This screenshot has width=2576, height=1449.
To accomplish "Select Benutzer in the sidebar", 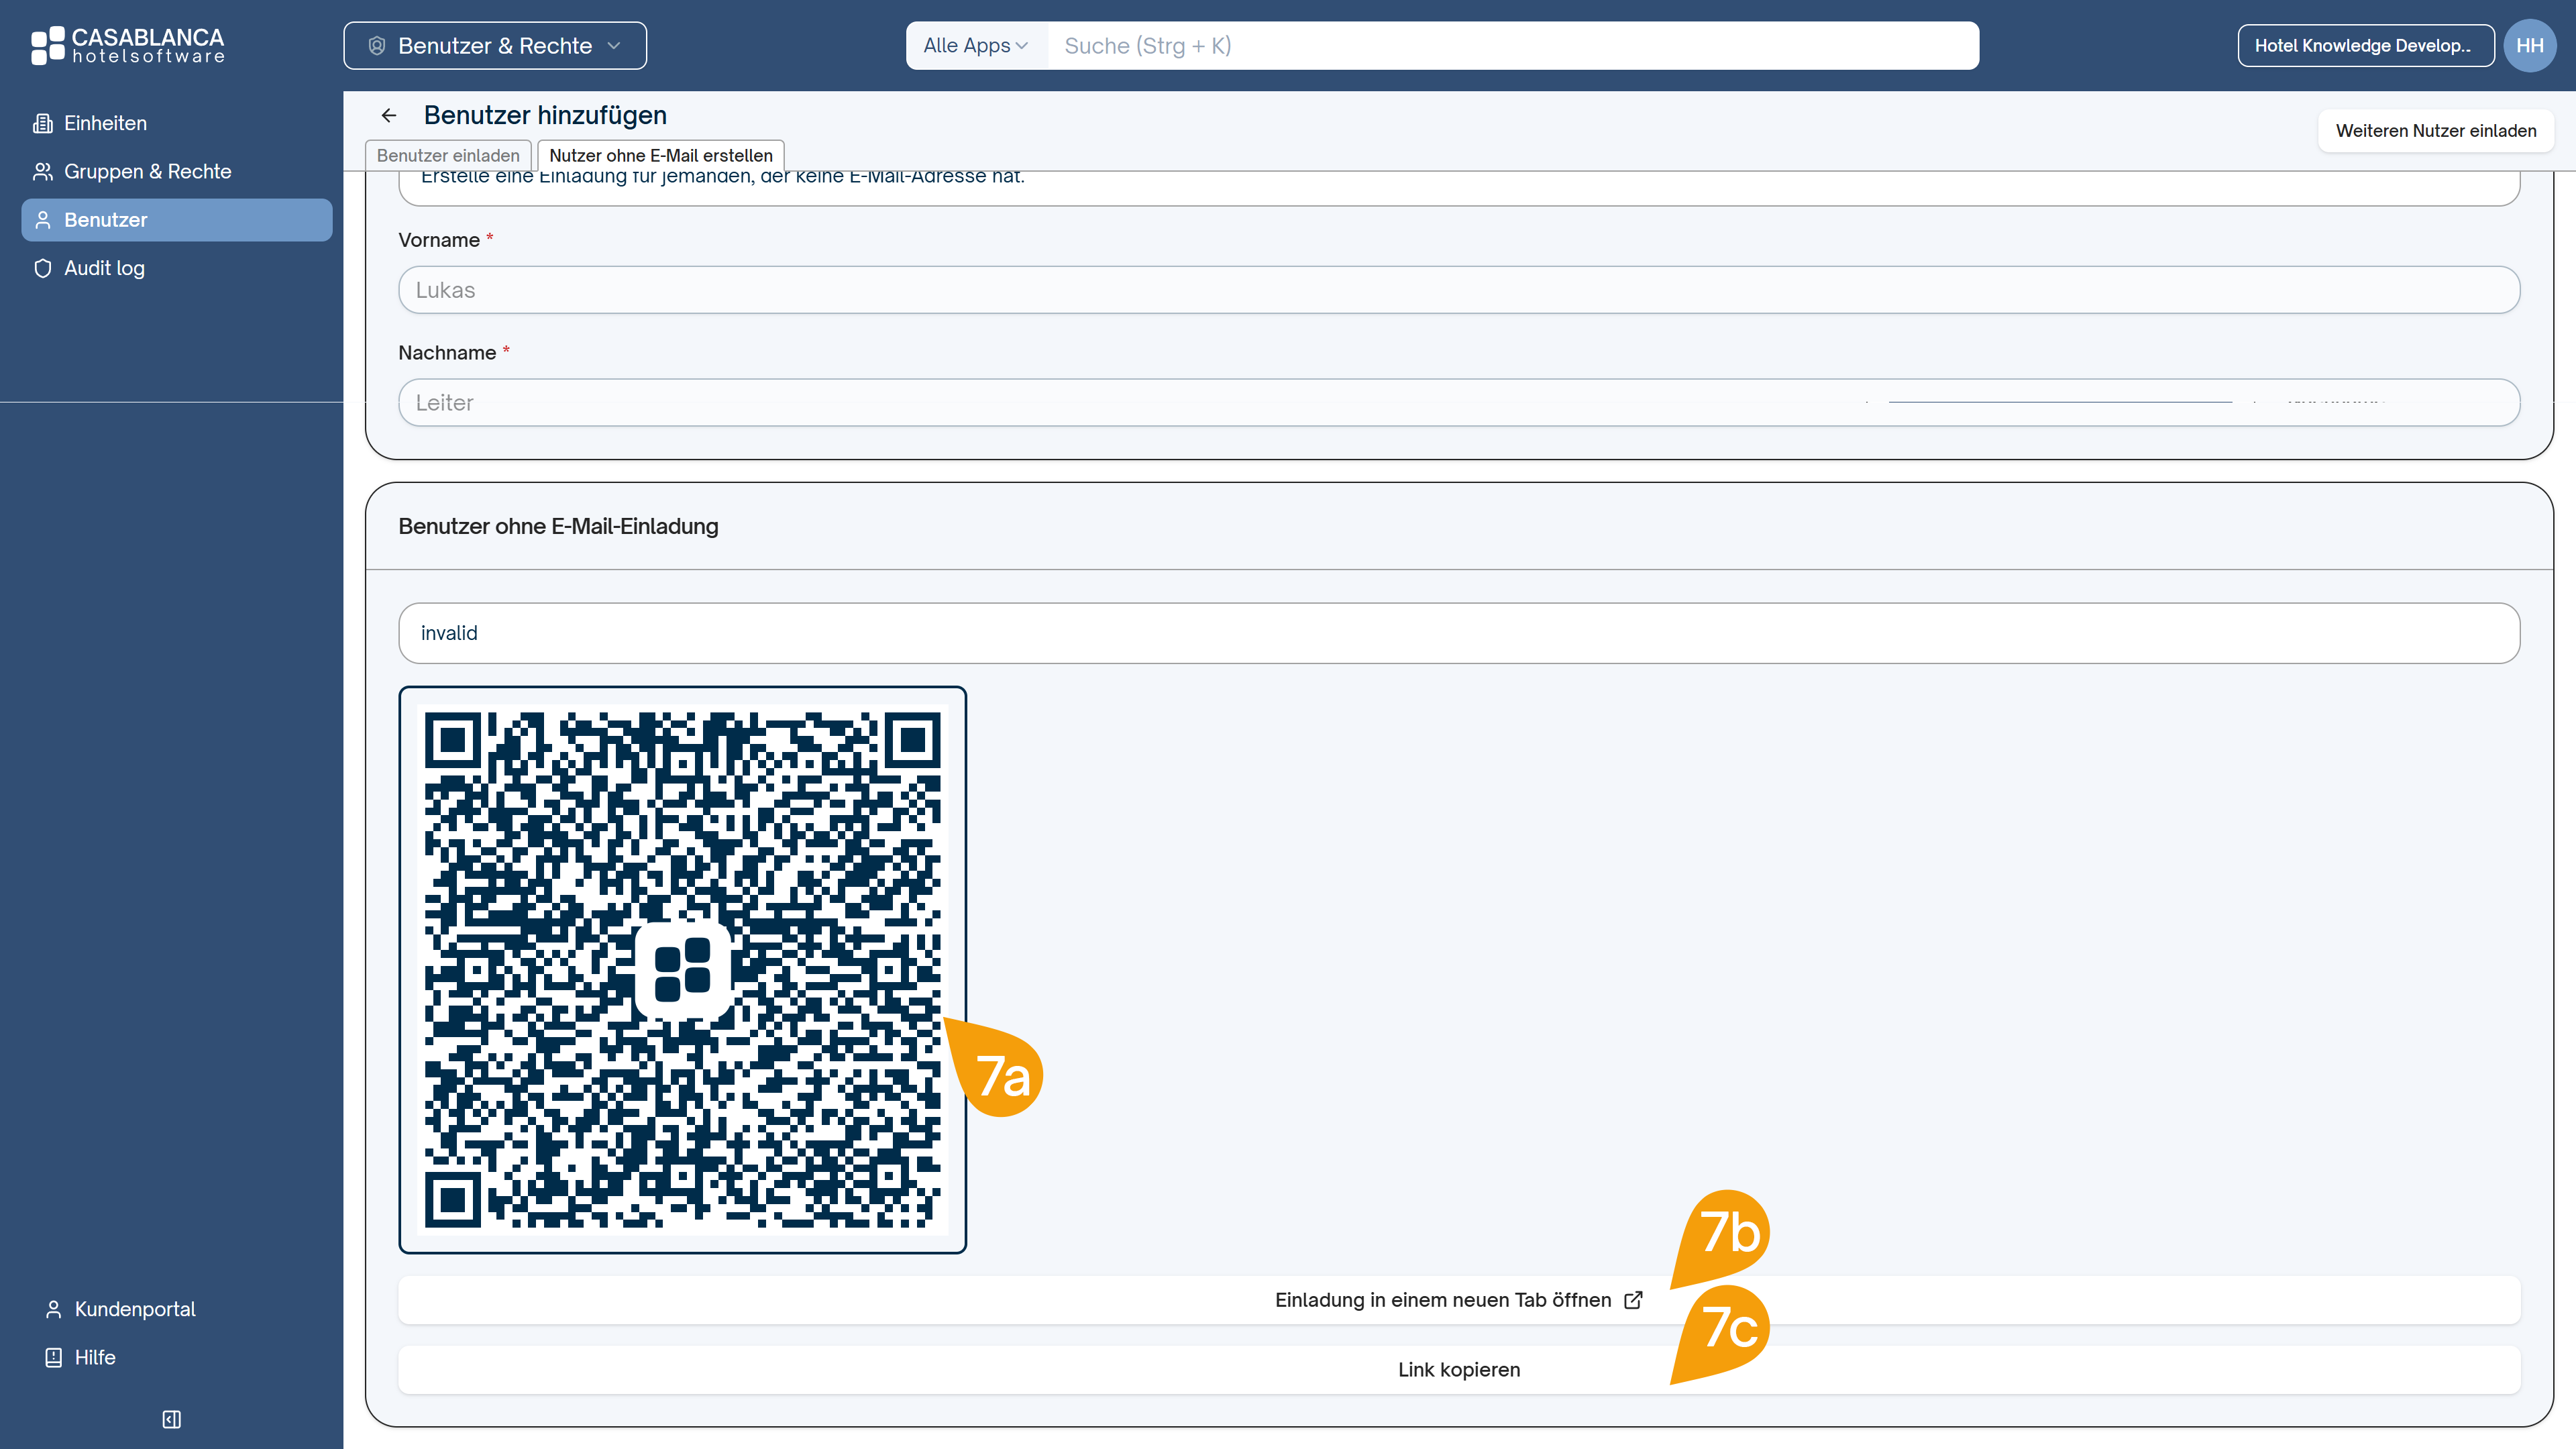I will point(177,220).
